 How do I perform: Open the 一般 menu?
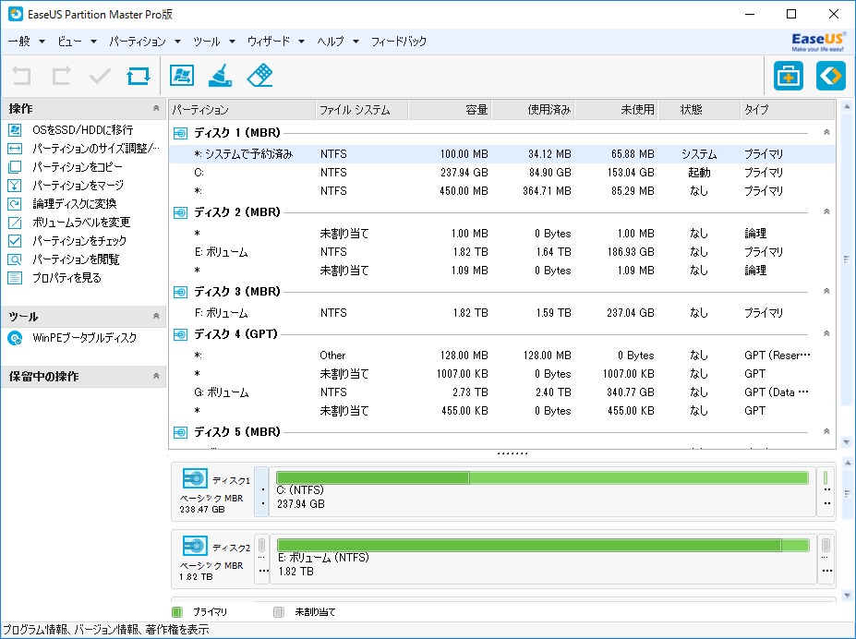[26, 42]
